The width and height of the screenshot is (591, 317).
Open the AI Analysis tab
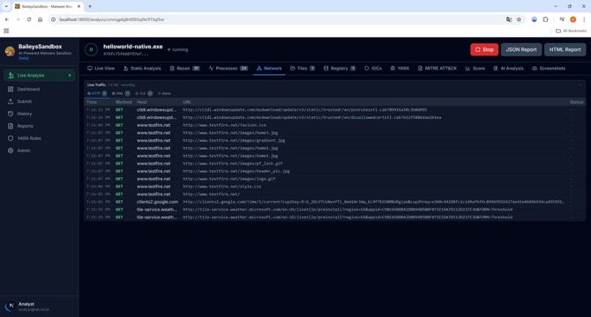508,69
